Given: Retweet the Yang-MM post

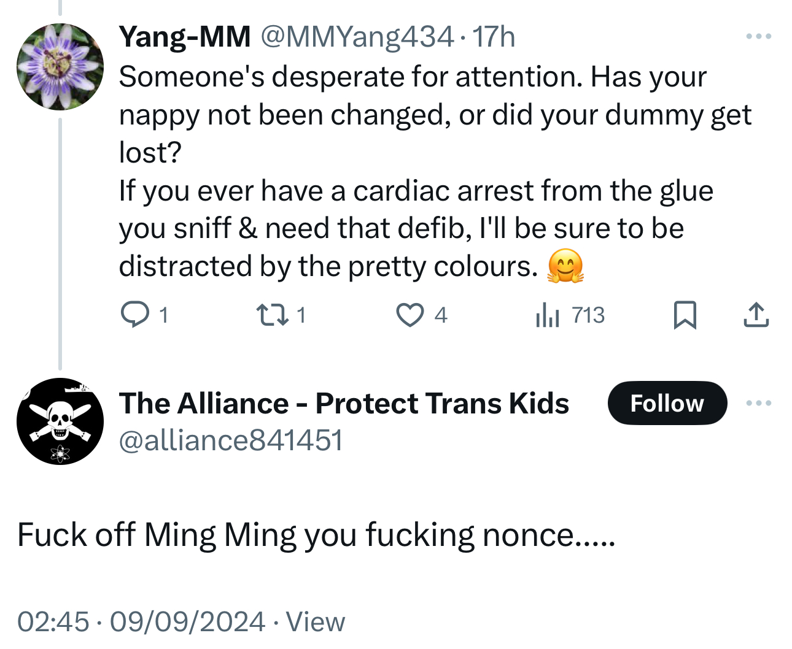Looking at the screenshot, I should click(x=272, y=315).
